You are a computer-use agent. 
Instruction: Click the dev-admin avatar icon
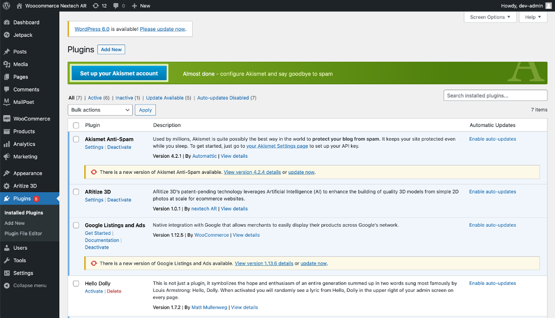pos(548,6)
